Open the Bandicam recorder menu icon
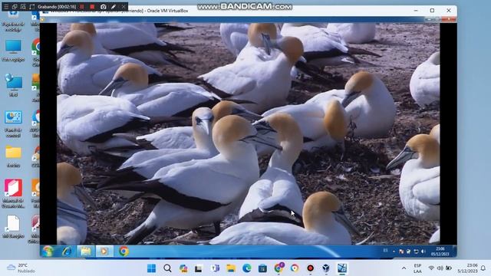The width and height of the screenshot is (491, 276). point(6,6)
